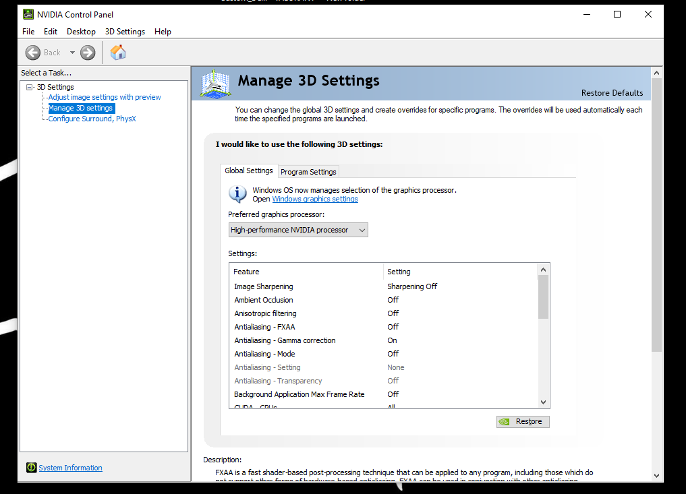Maximize the NVIDIA Control Panel window

click(617, 14)
